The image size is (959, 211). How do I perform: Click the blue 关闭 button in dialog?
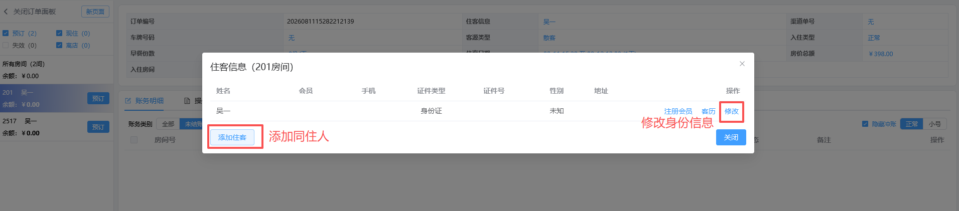pyautogui.click(x=731, y=137)
